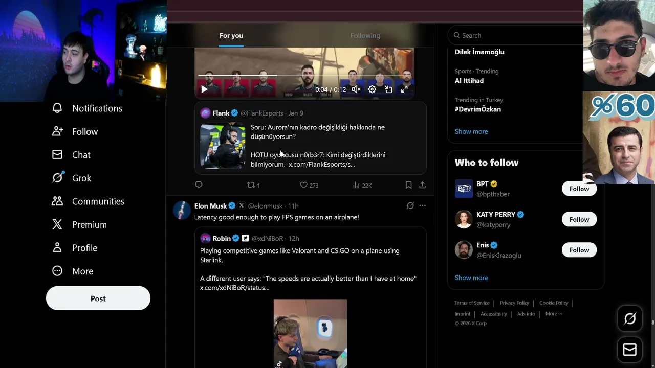This screenshot has width=655, height=368.
Task: Toggle video picture-in-picture mode
Action: (x=388, y=89)
